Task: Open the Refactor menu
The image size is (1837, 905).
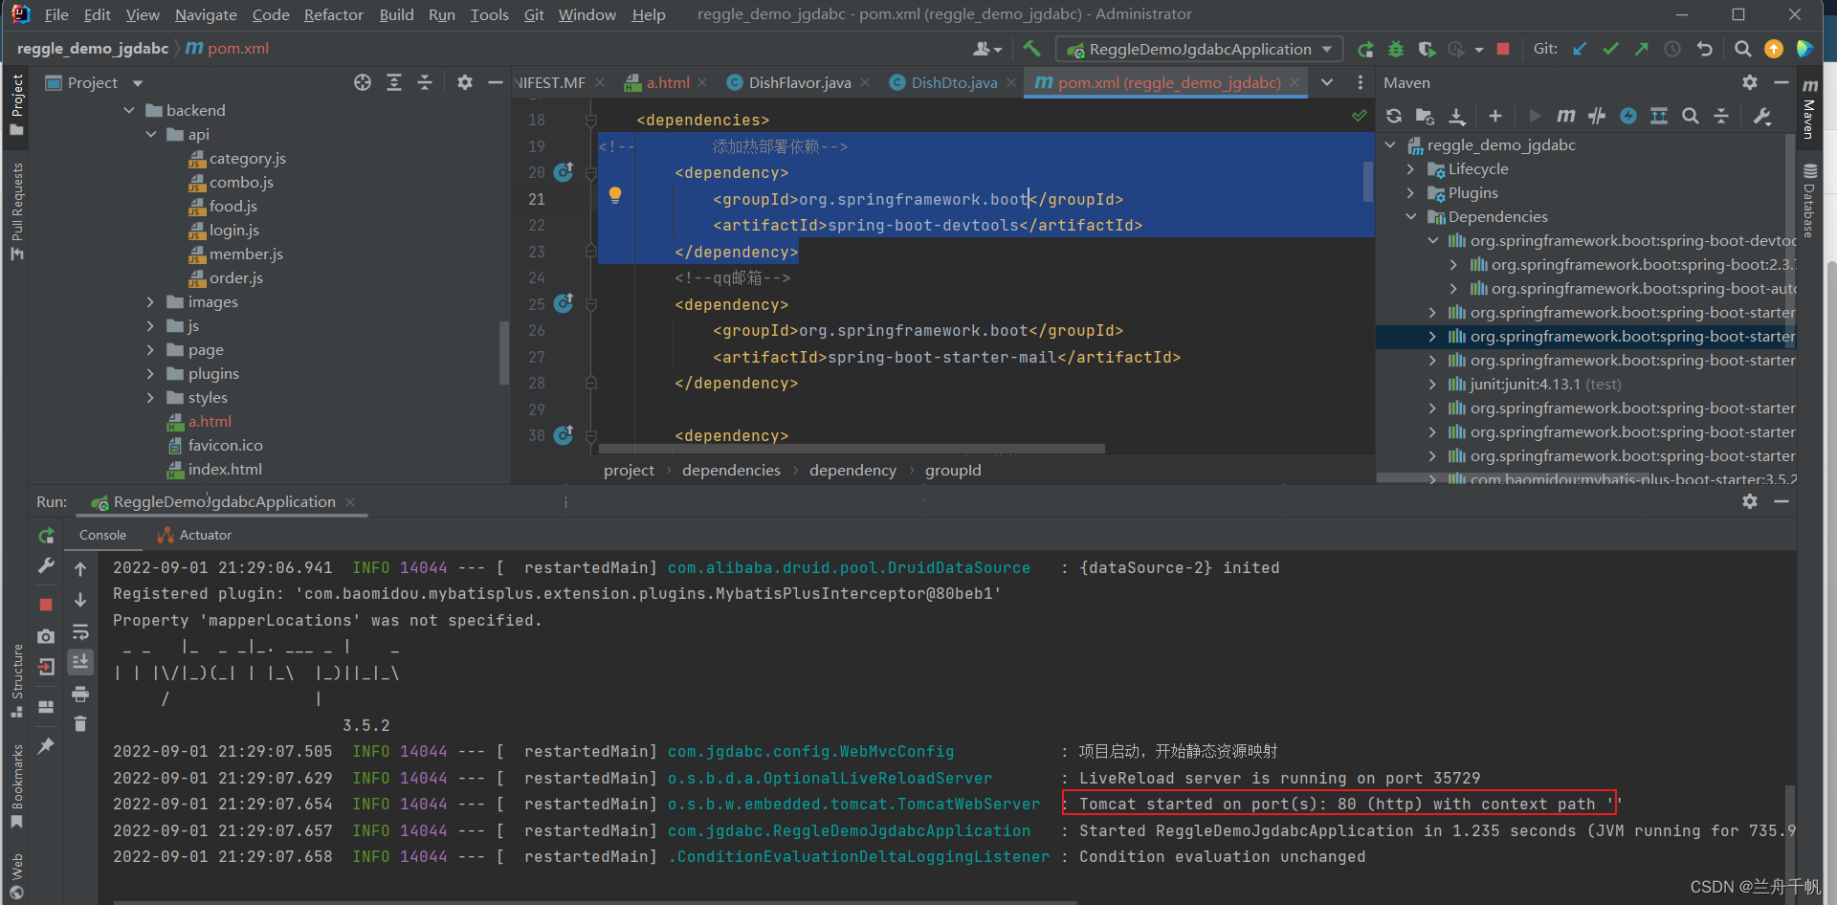Action: [x=333, y=14]
